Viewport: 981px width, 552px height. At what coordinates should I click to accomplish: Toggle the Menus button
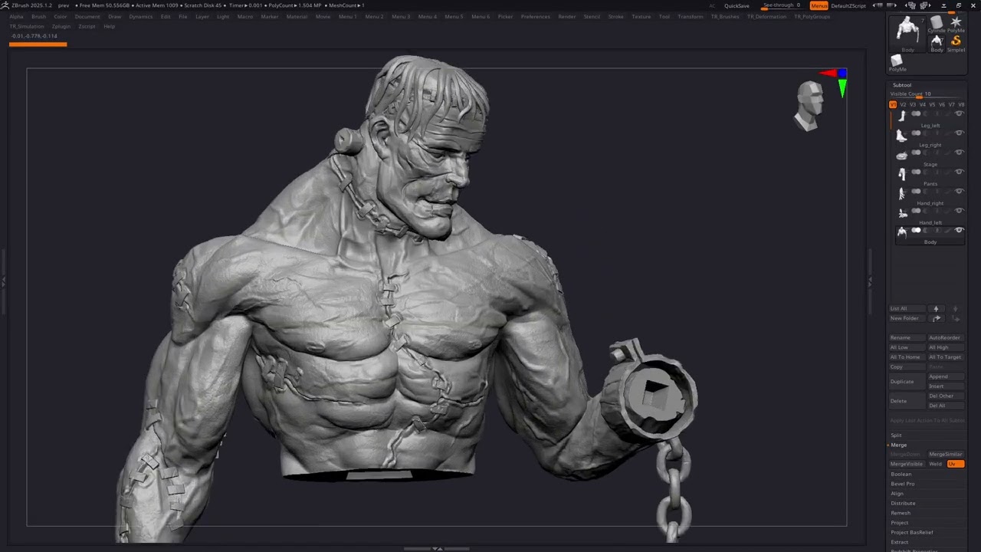(819, 5)
